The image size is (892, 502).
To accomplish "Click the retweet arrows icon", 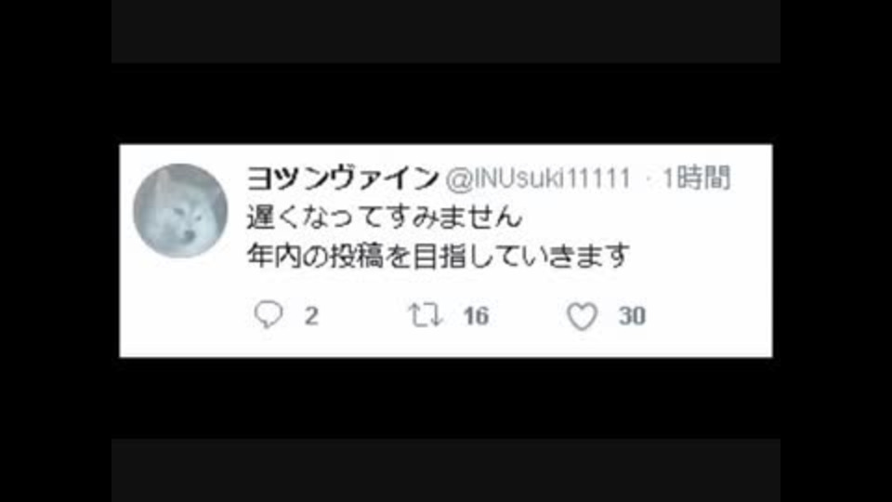I will click(425, 315).
